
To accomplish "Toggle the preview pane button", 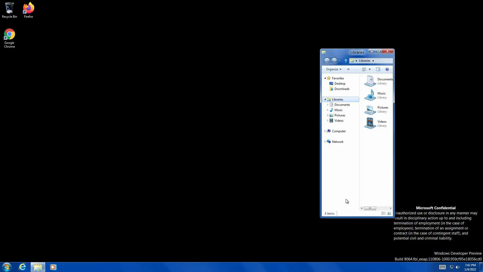I will pos(378,69).
